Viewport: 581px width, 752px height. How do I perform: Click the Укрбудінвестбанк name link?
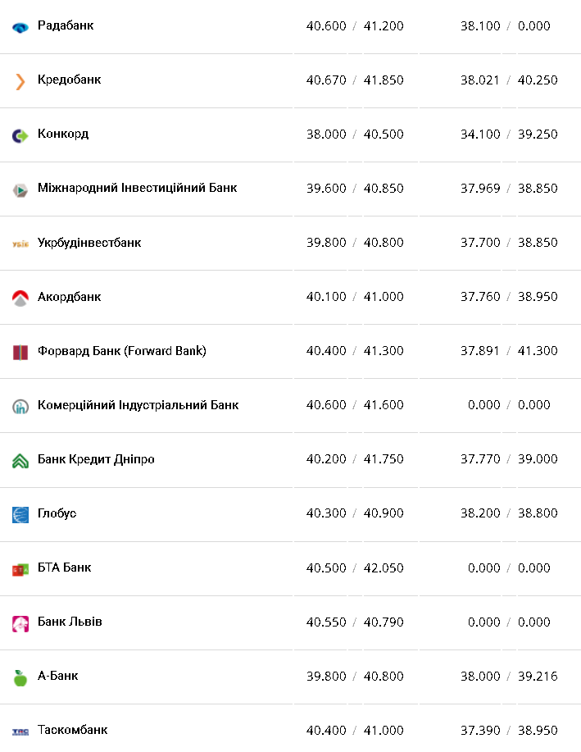89,242
